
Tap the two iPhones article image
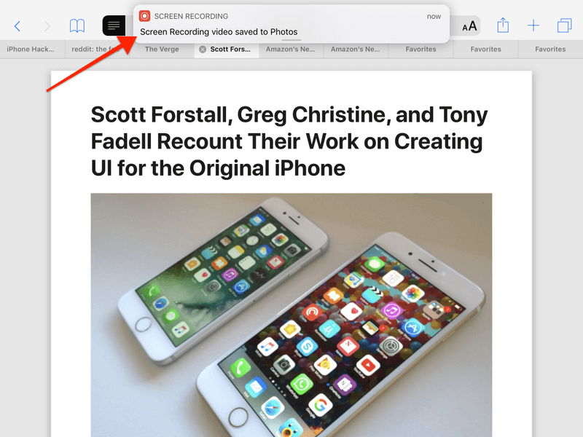[x=291, y=315]
